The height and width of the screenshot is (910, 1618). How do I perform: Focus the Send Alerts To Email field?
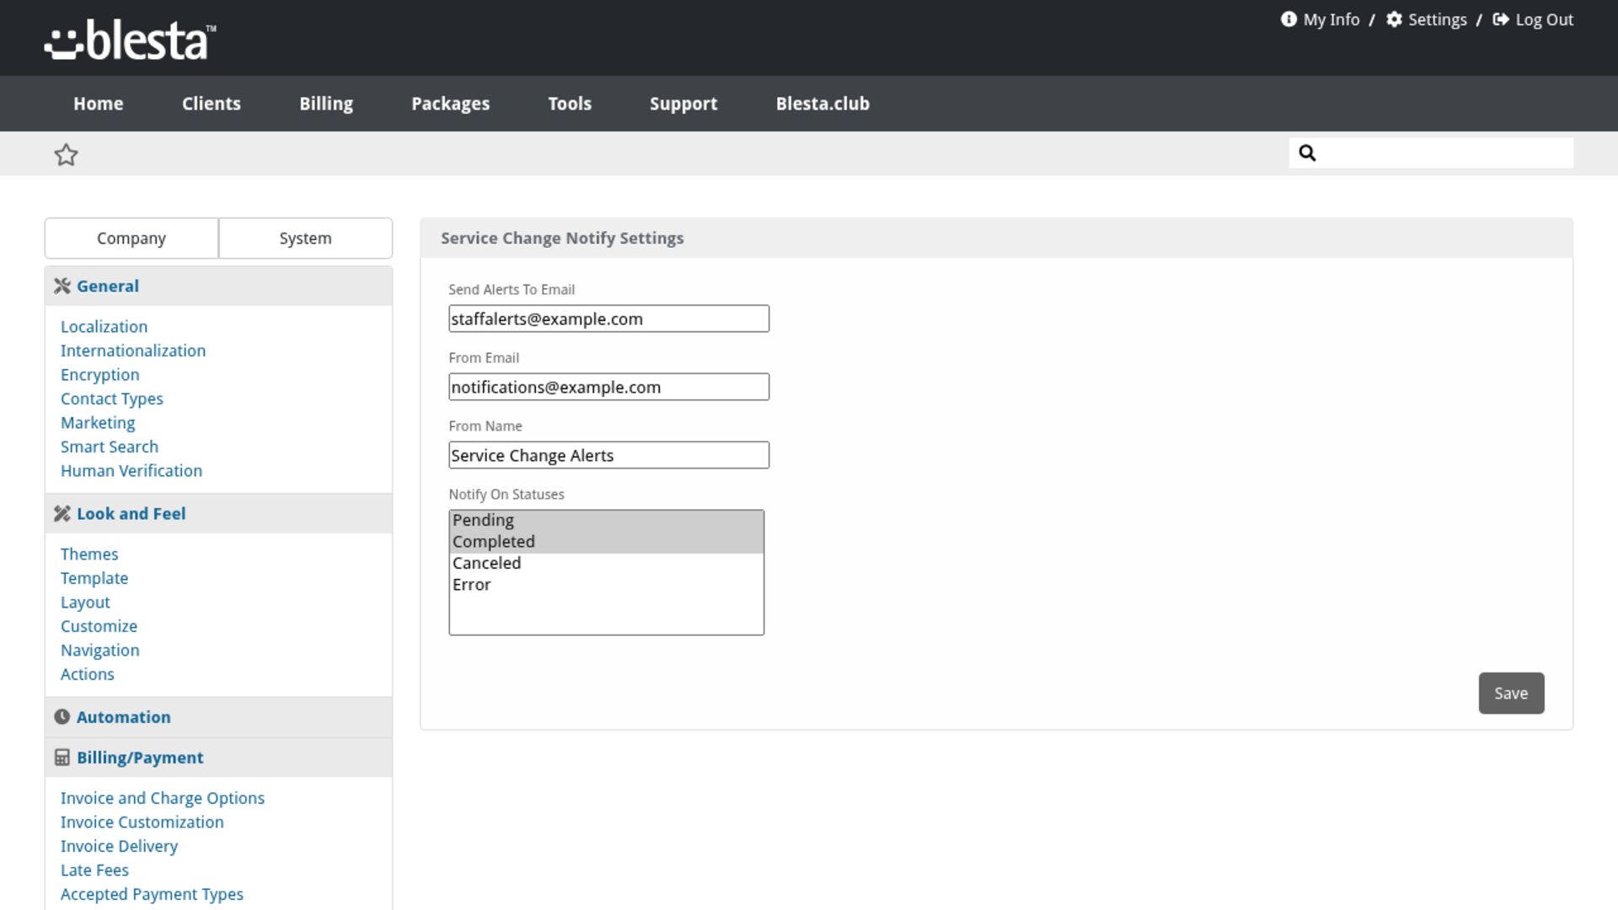pos(608,318)
